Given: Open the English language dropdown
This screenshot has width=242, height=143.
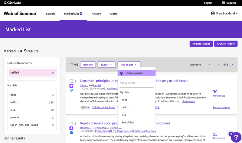Looking at the screenshot, I should tap(209, 3).
